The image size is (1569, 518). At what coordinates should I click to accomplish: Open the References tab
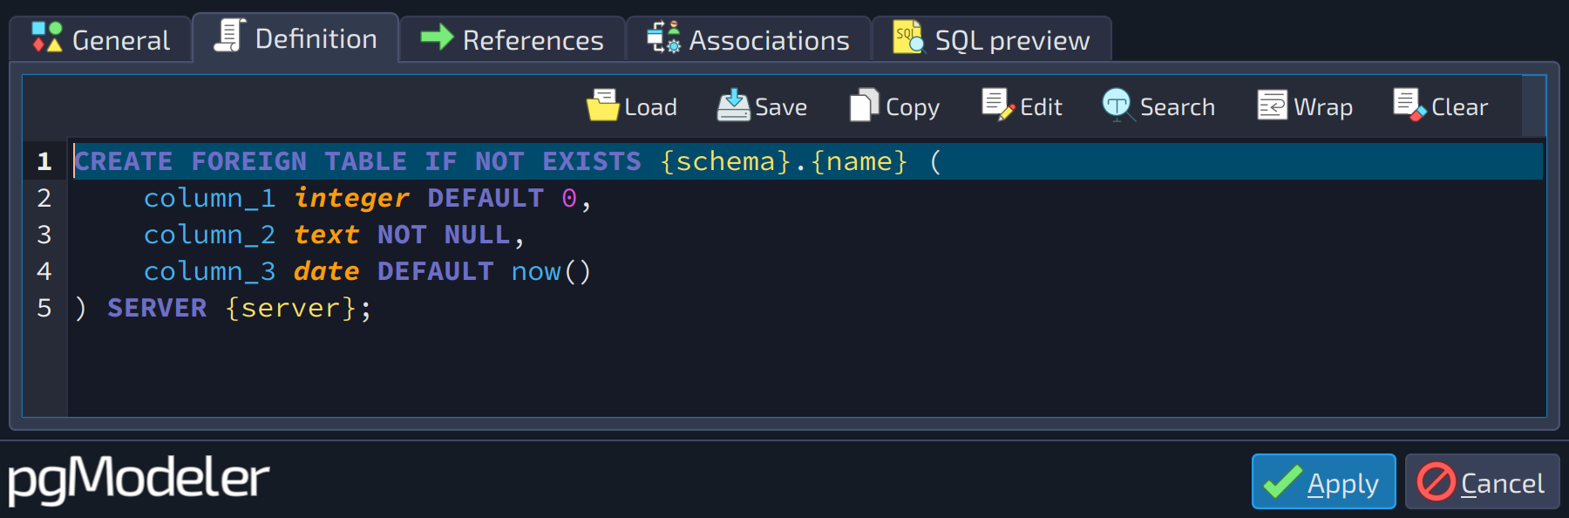pos(512,40)
